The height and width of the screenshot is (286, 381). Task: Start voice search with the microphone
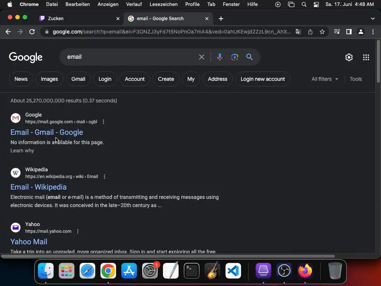(220, 57)
